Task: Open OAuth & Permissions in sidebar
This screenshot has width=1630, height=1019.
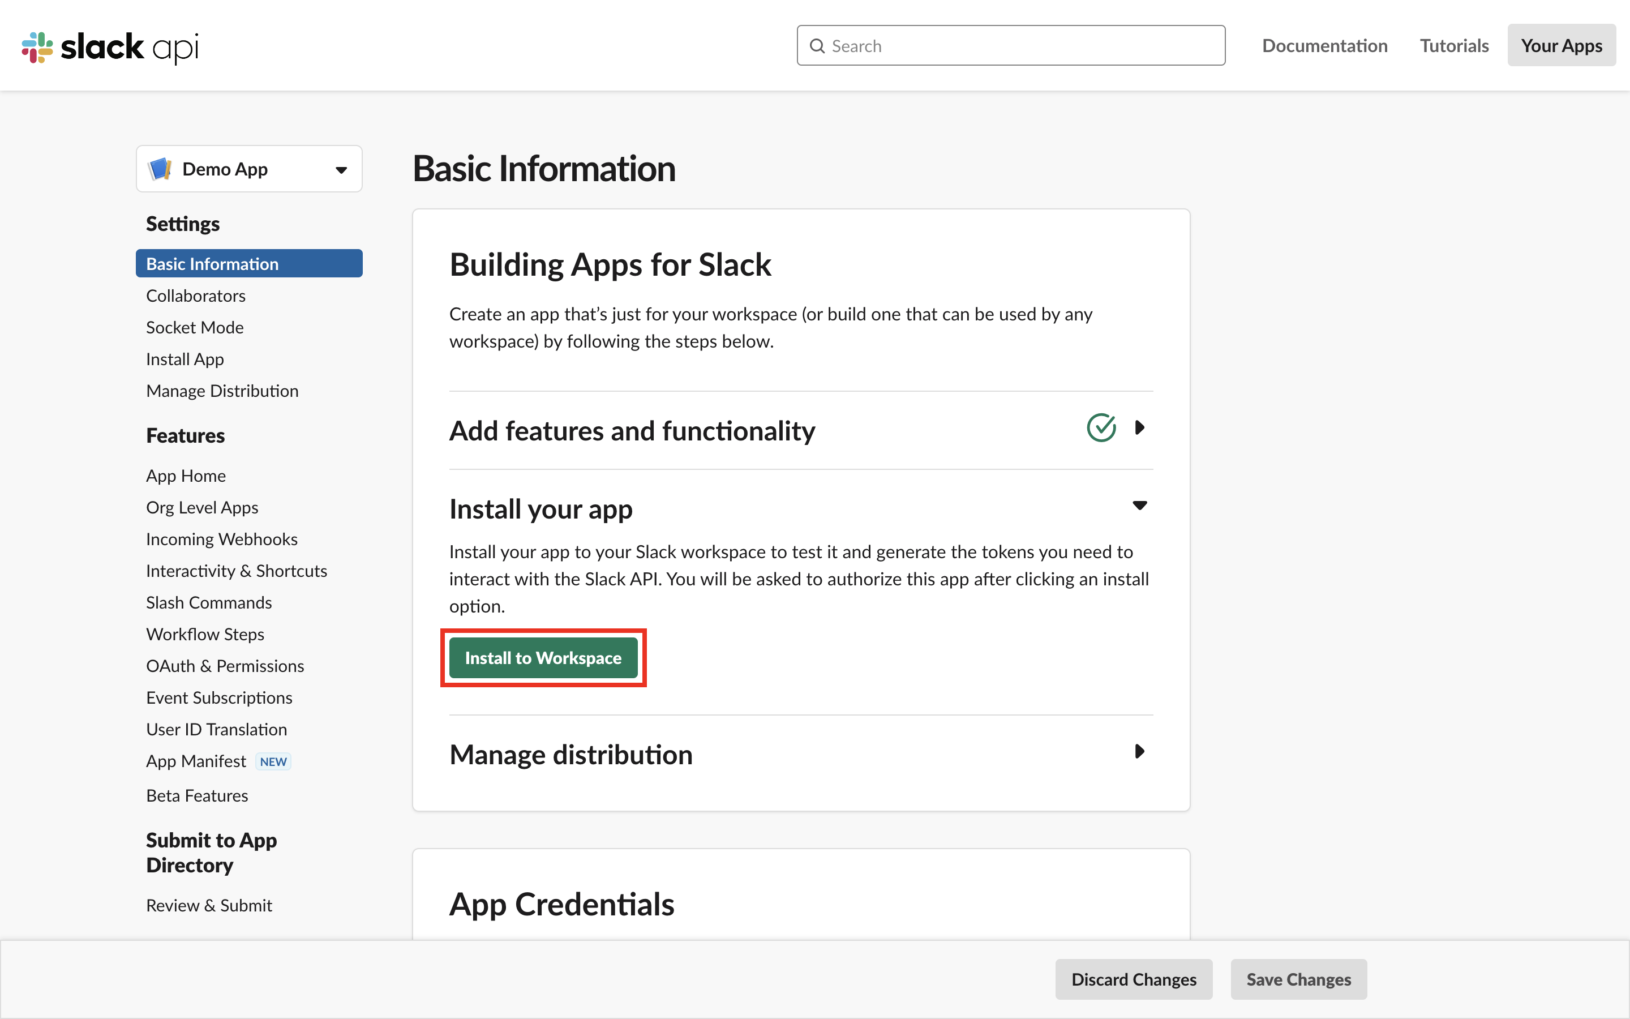Action: tap(225, 666)
